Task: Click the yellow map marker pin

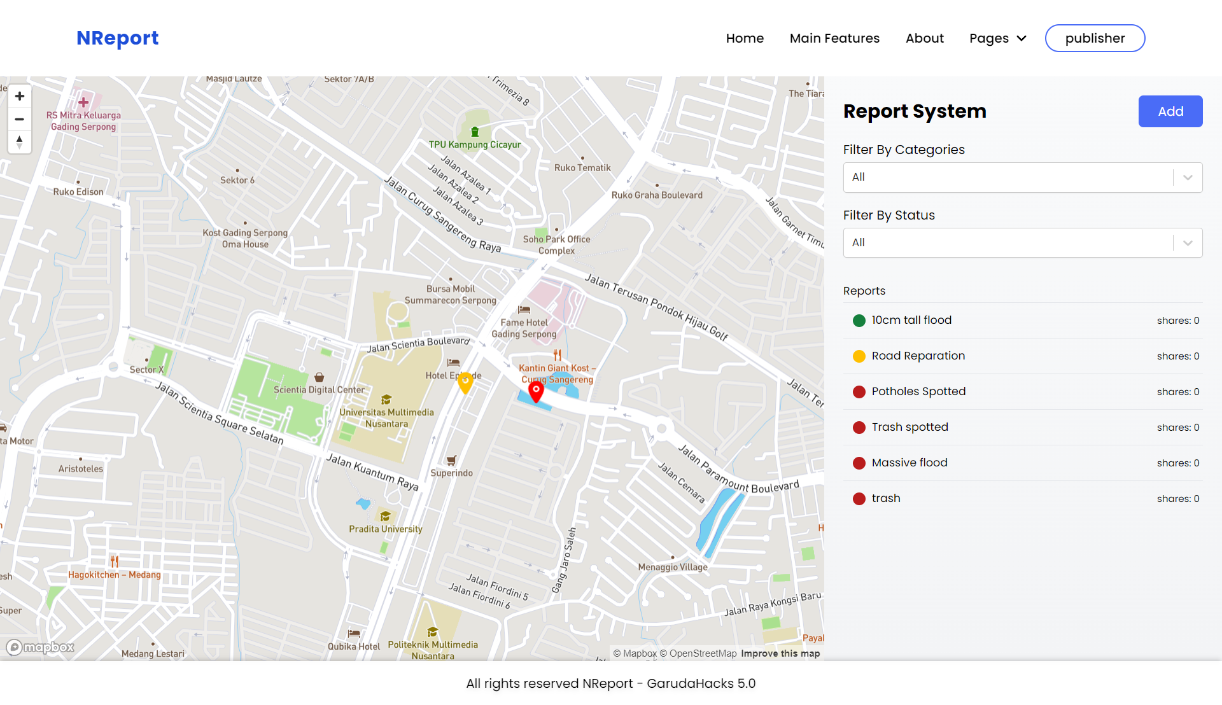Action: pyautogui.click(x=465, y=382)
